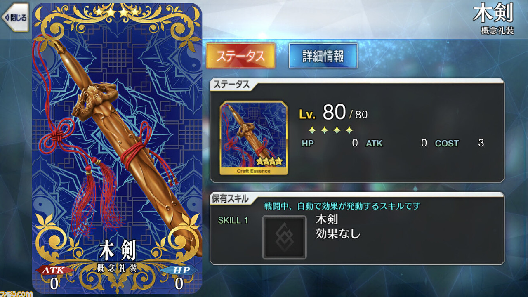Screen dimensions: 528x297
Task: Close the card view with 閉じる button
Action: [15, 17]
